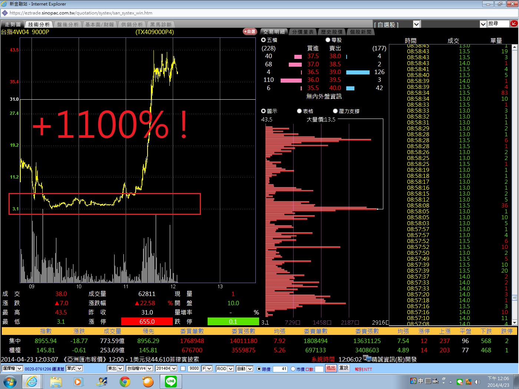Launch Google Chrome from the taskbar
Viewport: 519px width, 389px height.
pyautogui.click(x=125, y=382)
